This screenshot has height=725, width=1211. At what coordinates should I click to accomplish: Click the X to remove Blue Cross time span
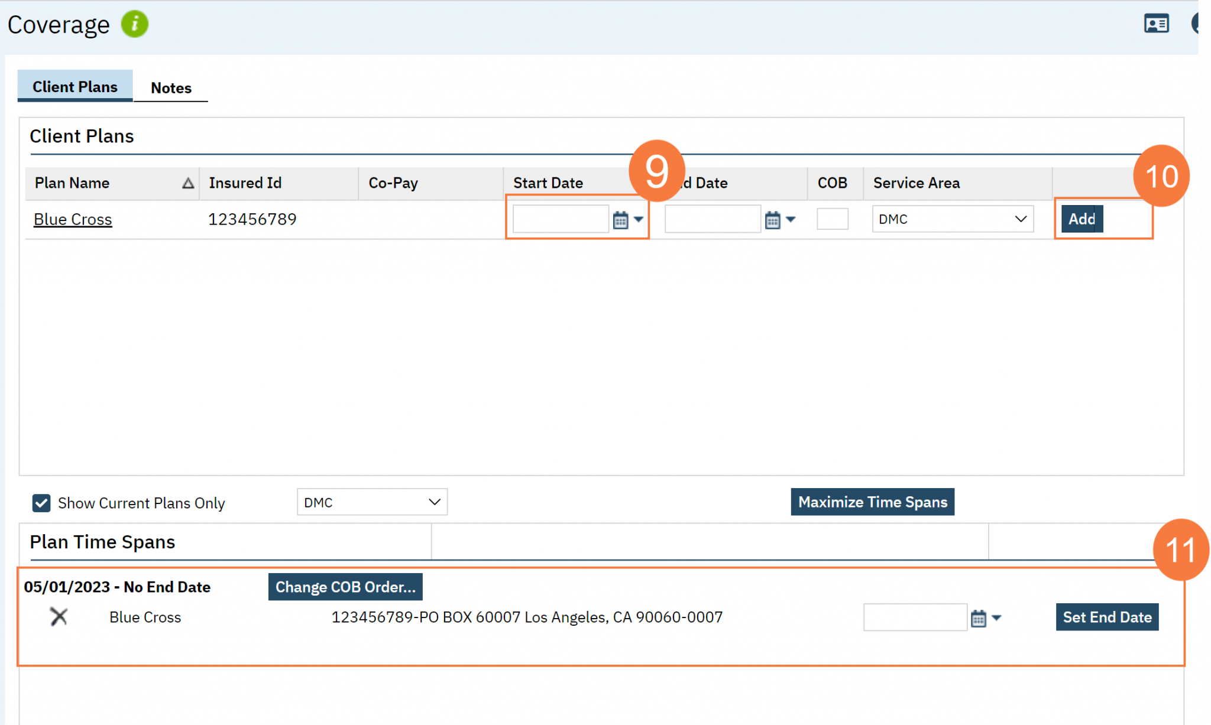(59, 617)
